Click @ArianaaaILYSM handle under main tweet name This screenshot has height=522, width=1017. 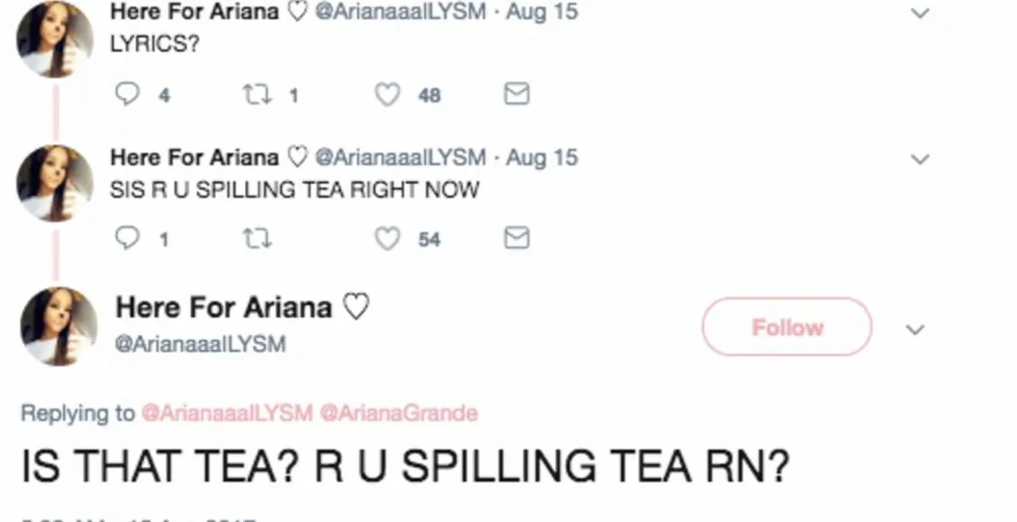201,344
